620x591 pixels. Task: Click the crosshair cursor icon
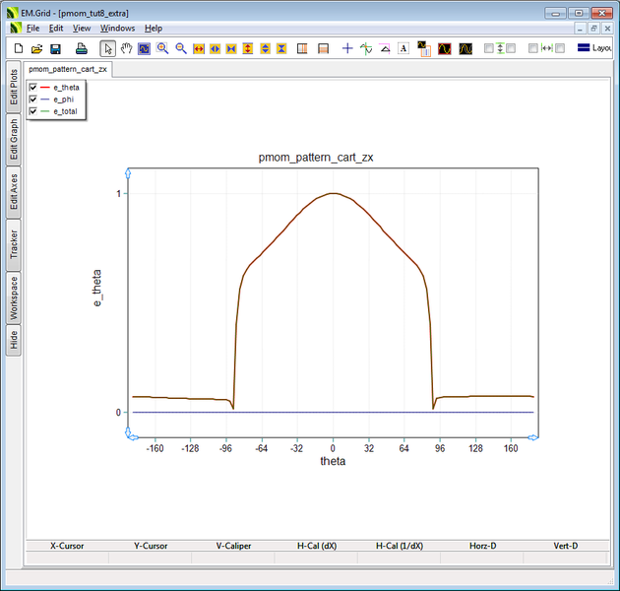tap(347, 48)
